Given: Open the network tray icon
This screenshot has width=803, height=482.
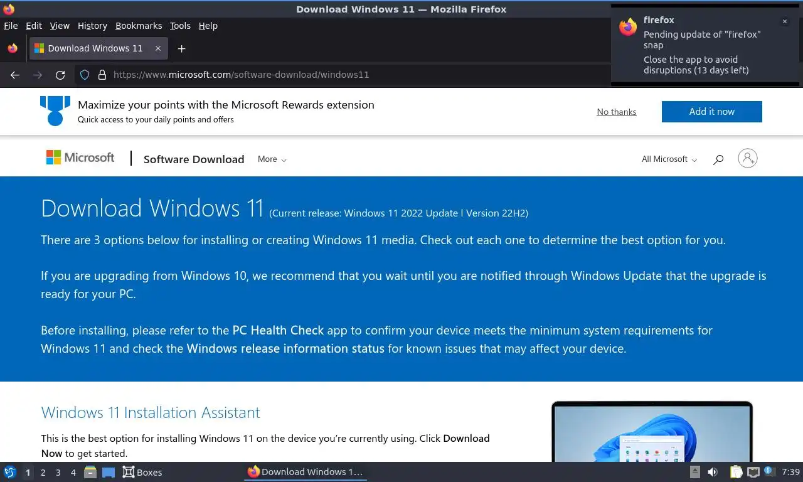Looking at the screenshot, I should click(x=753, y=472).
